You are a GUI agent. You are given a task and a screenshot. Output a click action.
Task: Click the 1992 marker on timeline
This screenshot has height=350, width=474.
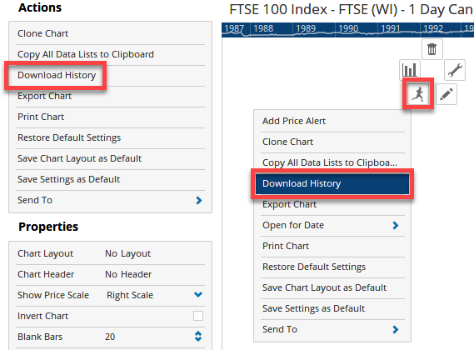(x=433, y=28)
